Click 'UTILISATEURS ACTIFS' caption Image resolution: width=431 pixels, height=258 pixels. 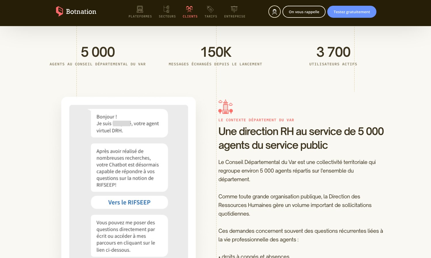tap(333, 64)
